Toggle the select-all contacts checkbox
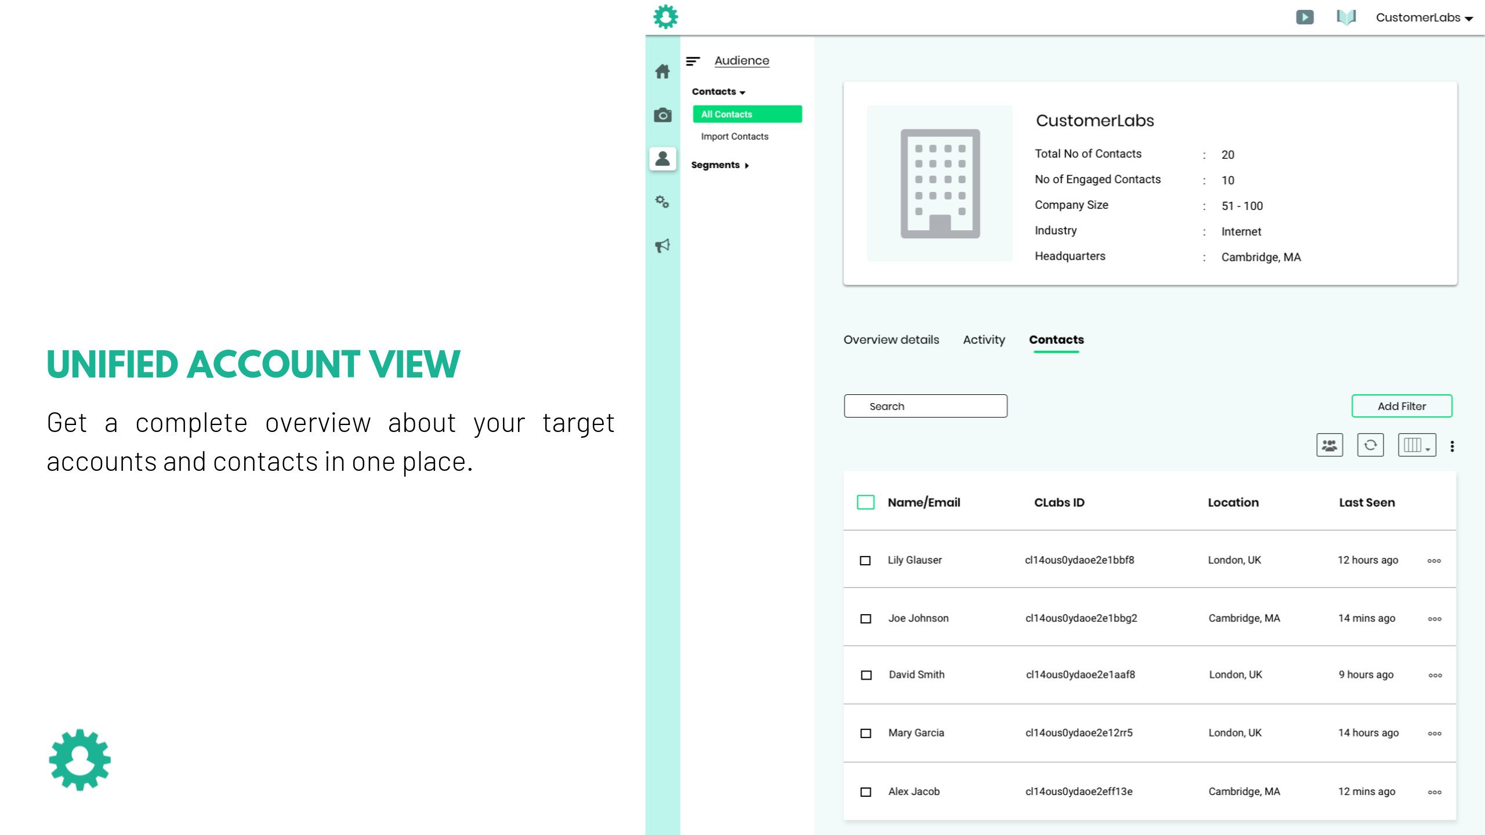This screenshot has height=835, width=1485. pyautogui.click(x=865, y=502)
